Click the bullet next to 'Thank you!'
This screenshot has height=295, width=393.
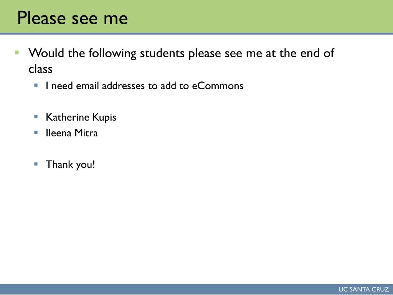tap(36, 164)
